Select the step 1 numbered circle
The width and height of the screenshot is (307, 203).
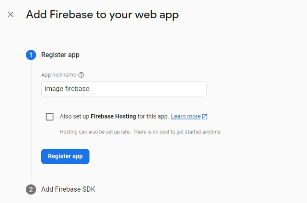coord(31,55)
